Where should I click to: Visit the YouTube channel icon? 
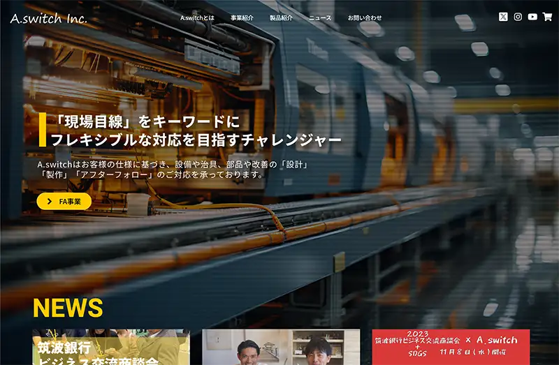(532, 17)
